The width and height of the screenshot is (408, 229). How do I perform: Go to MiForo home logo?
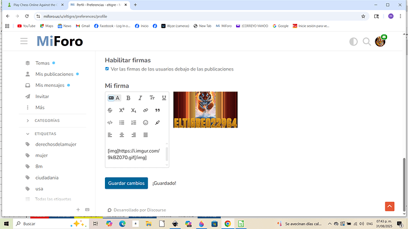[60, 41]
